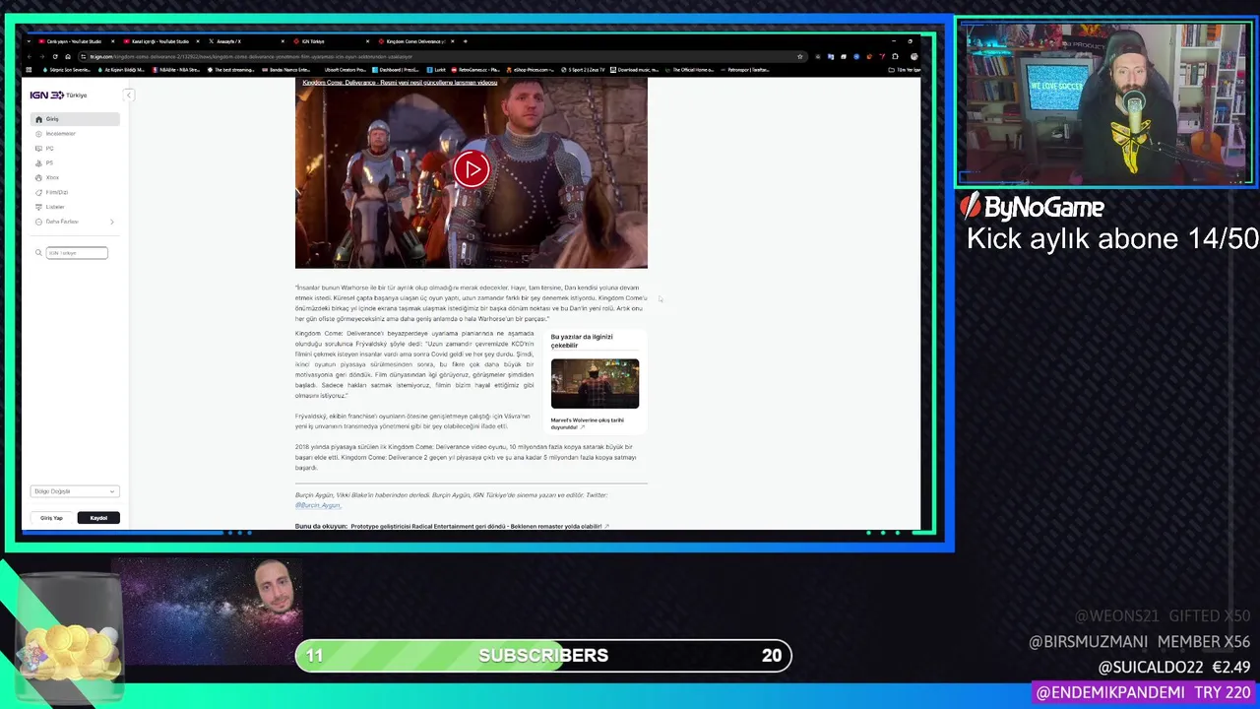Image resolution: width=1260 pixels, height=709 pixels.
Task: Reload the page with the refresh icon
Action: pos(55,56)
